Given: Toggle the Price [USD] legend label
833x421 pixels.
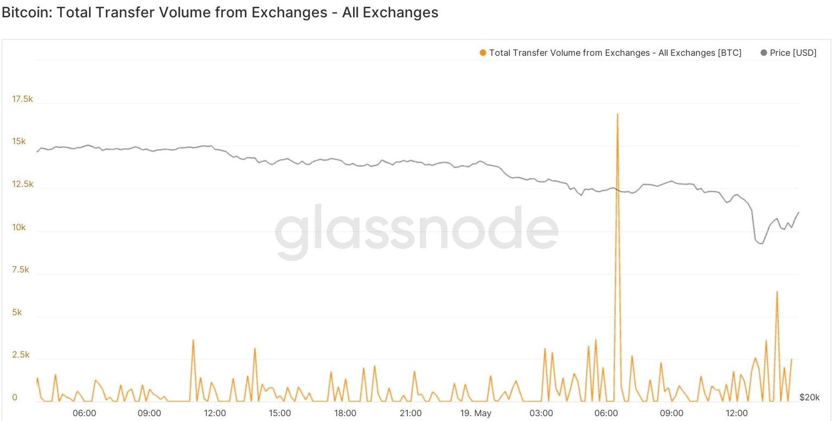Looking at the screenshot, I should pyautogui.click(x=793, y=53).
